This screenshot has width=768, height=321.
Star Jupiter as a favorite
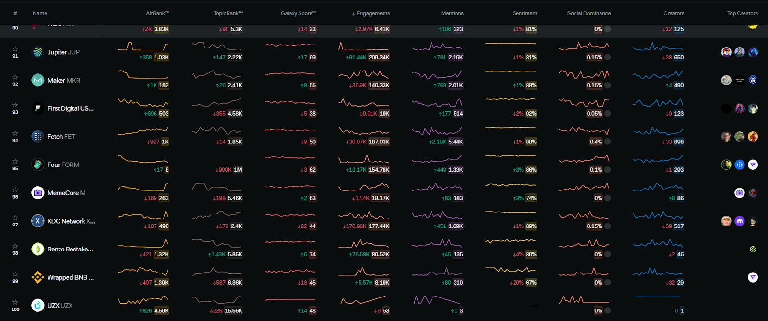point(15,49)
